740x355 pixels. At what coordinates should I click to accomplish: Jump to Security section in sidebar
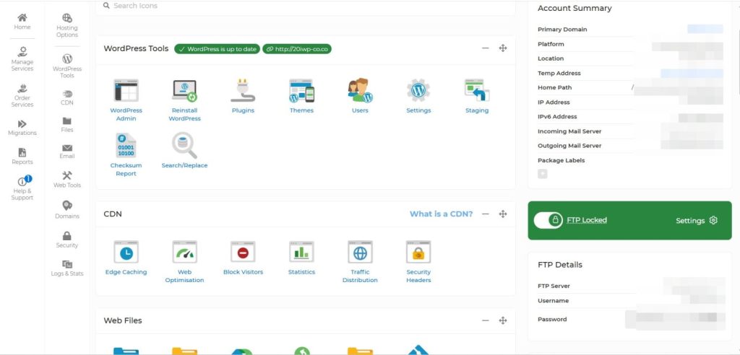(x=67, y=240)
